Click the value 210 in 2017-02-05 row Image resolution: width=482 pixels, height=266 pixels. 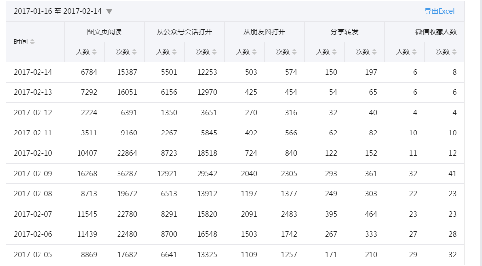coord(371,255)
